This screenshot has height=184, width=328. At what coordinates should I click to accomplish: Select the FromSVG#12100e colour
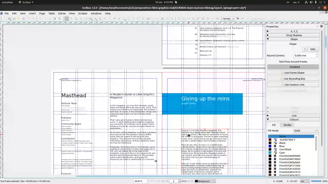pos(291,166)
